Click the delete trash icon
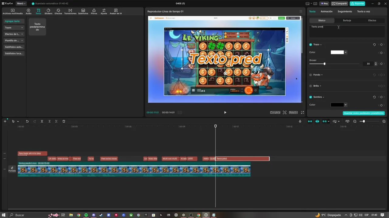389x218 pixels. point(64,121)
